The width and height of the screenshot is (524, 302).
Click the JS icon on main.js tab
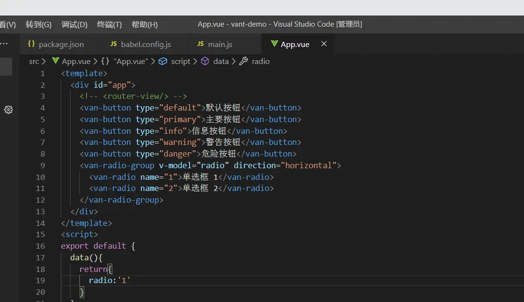(x=200, y=44)
